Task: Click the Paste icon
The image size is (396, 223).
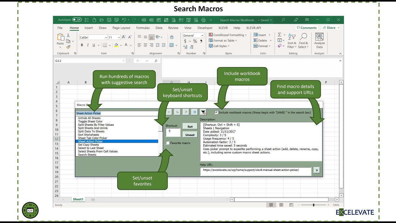Action: pyautogui.click(x=60, y=37)
